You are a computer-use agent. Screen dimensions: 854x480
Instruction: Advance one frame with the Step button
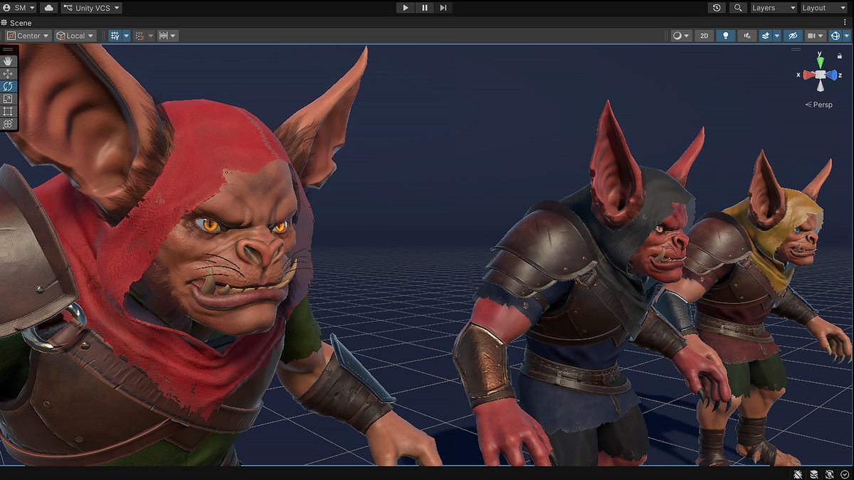tap(443, 8)
